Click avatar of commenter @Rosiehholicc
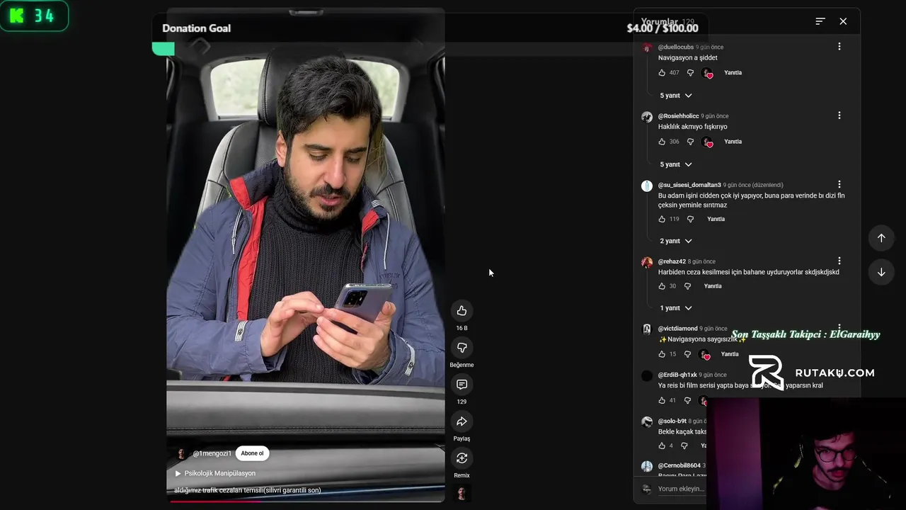906x510 pixels. (647, 117)
